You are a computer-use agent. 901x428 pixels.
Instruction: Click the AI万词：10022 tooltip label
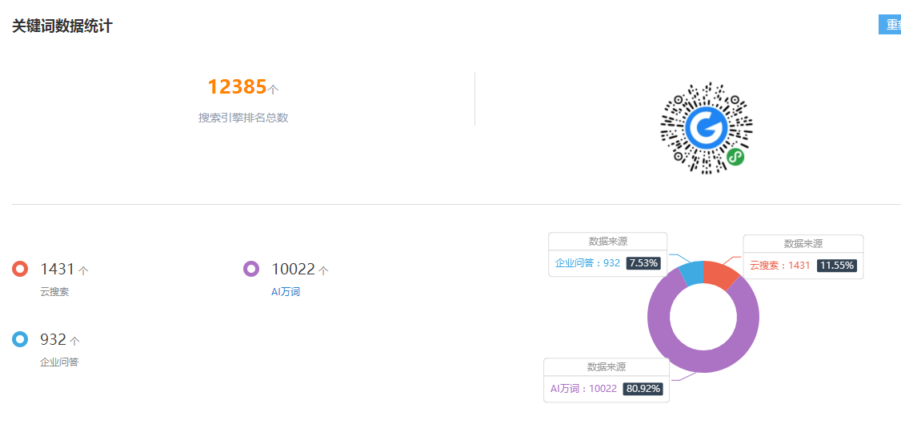tap(583, 389)
